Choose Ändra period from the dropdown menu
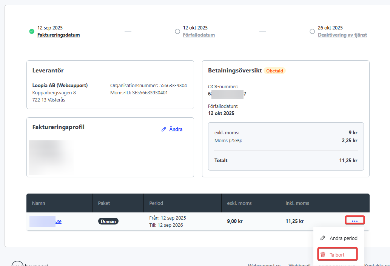This screenshot has height=266, width=390. pyautogui.click(x=343, y=238)
